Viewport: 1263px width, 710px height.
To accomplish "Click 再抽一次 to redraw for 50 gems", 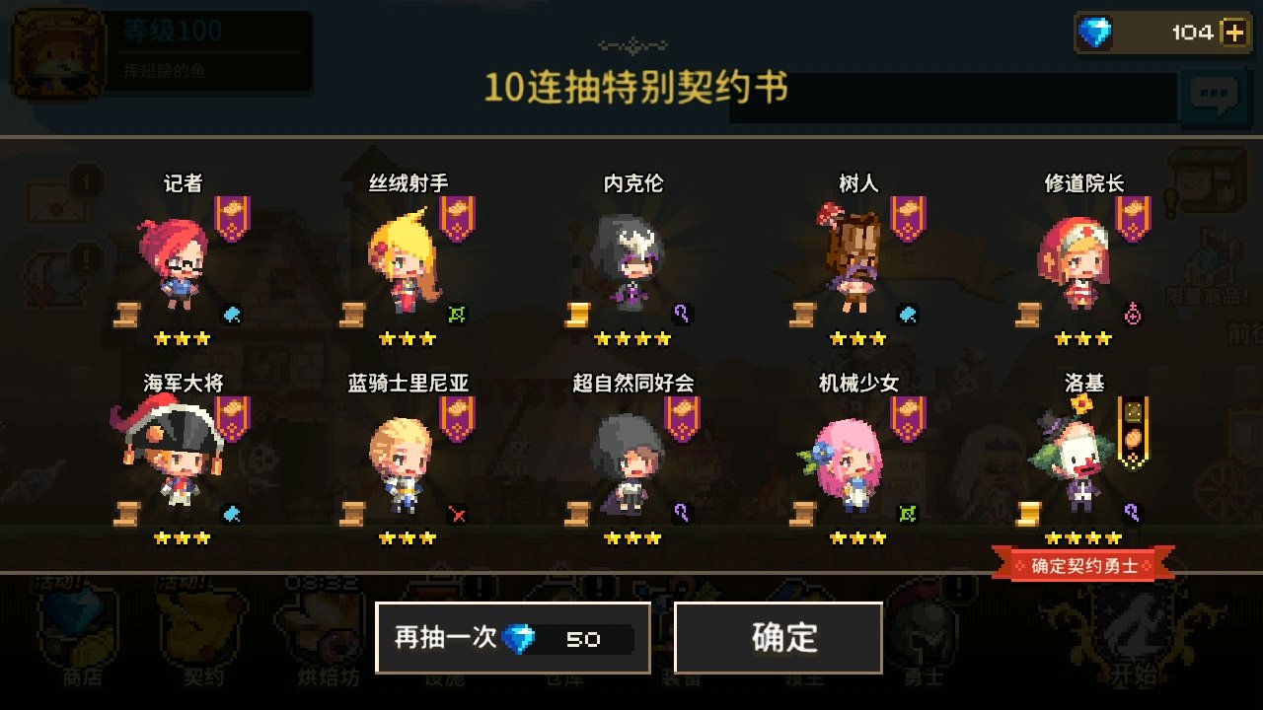I will pos(513,638).
